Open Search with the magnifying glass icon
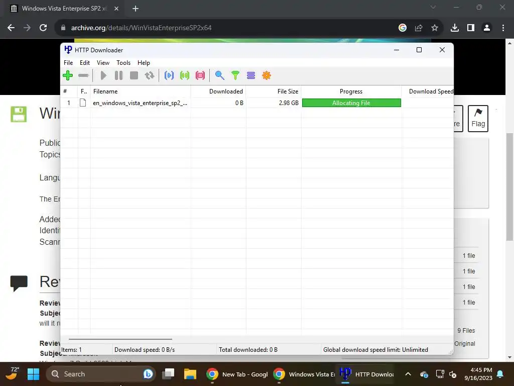 click(220, 75)
